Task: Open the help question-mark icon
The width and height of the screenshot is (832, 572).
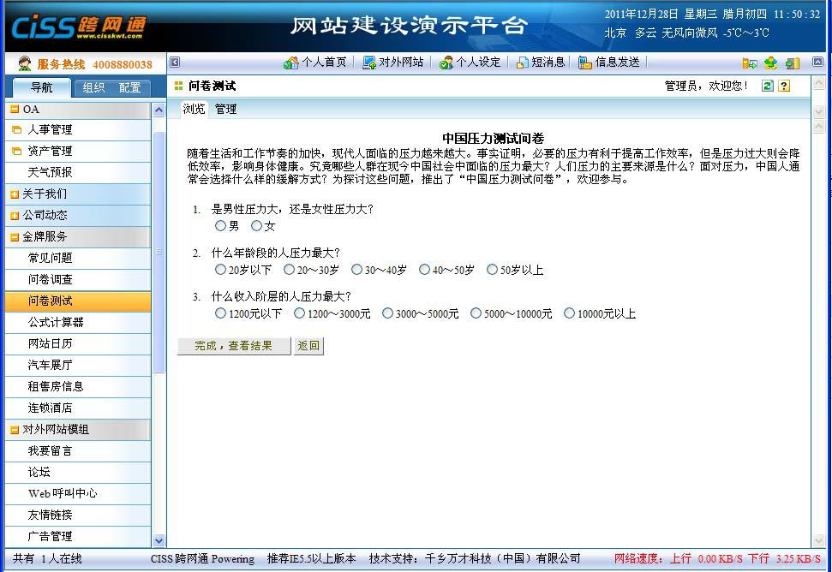Action: click(784, 85)
